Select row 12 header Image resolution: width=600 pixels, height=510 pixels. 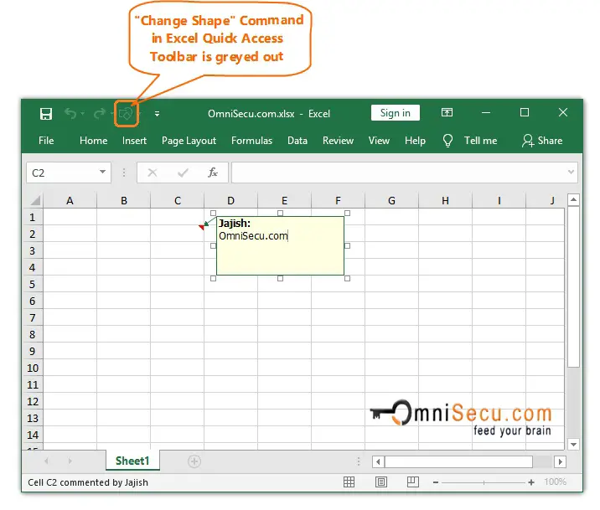click(33, 401)
